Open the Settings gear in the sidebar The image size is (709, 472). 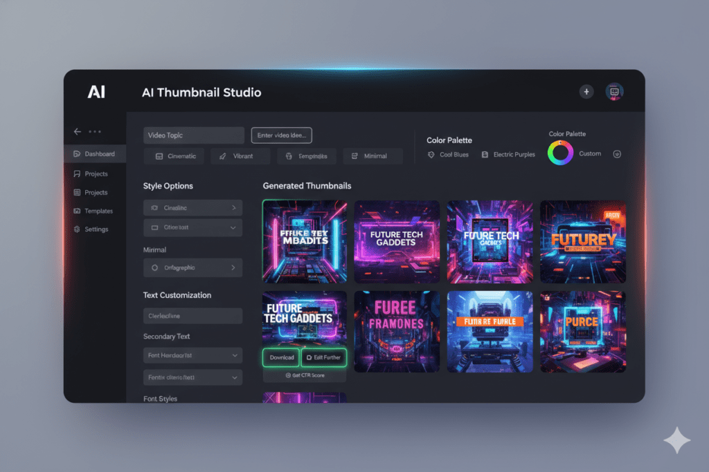coord(77,229)
